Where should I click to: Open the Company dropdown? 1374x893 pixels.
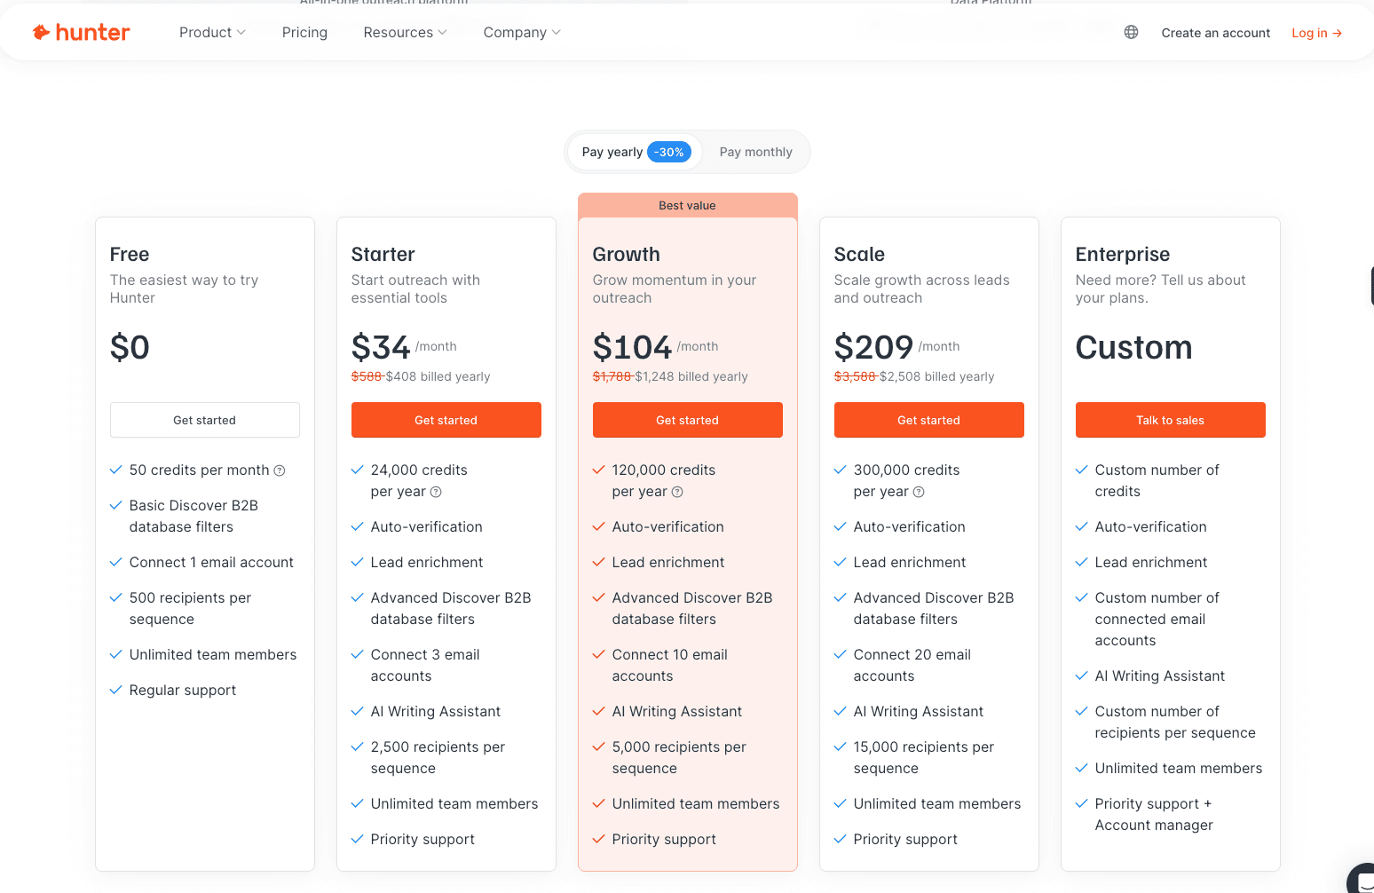(521, 32)
